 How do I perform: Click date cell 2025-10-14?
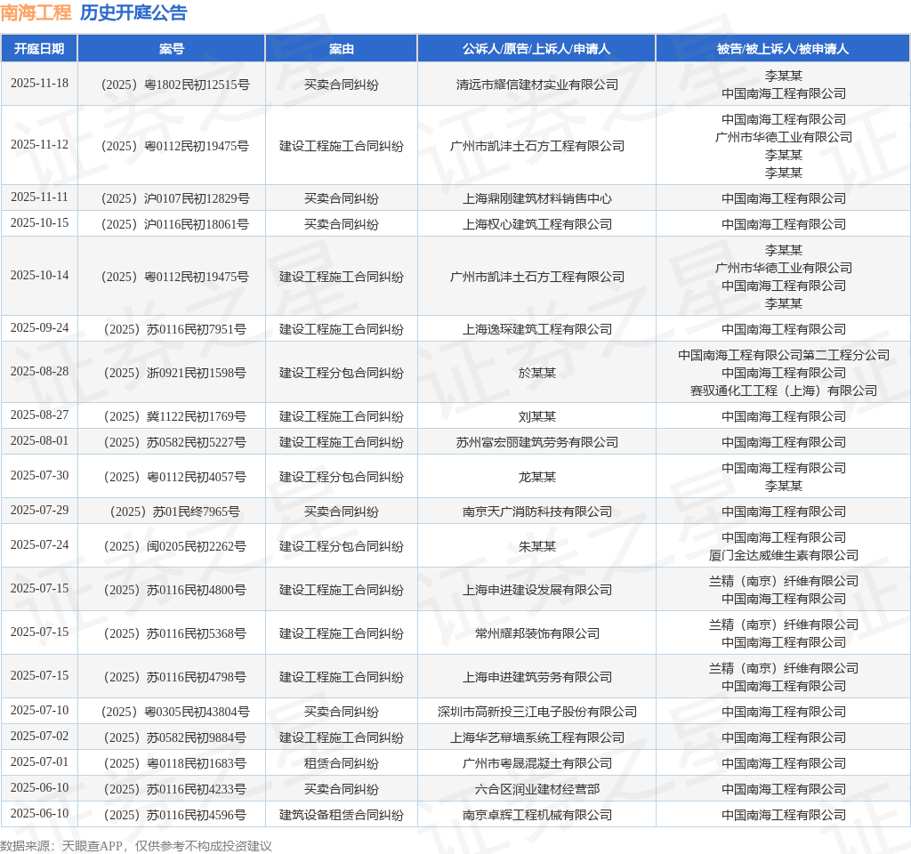pyautogui.click(x=39, y=276)
